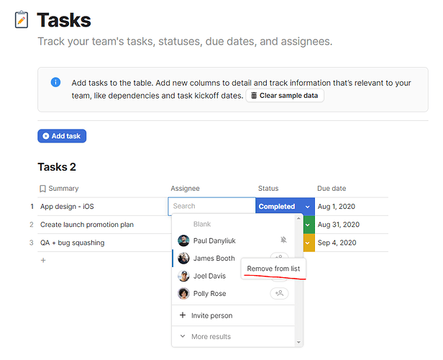This screenshot has height=360, width=443.
Task: Click Polly Rose's avatar
Action: 183,294
